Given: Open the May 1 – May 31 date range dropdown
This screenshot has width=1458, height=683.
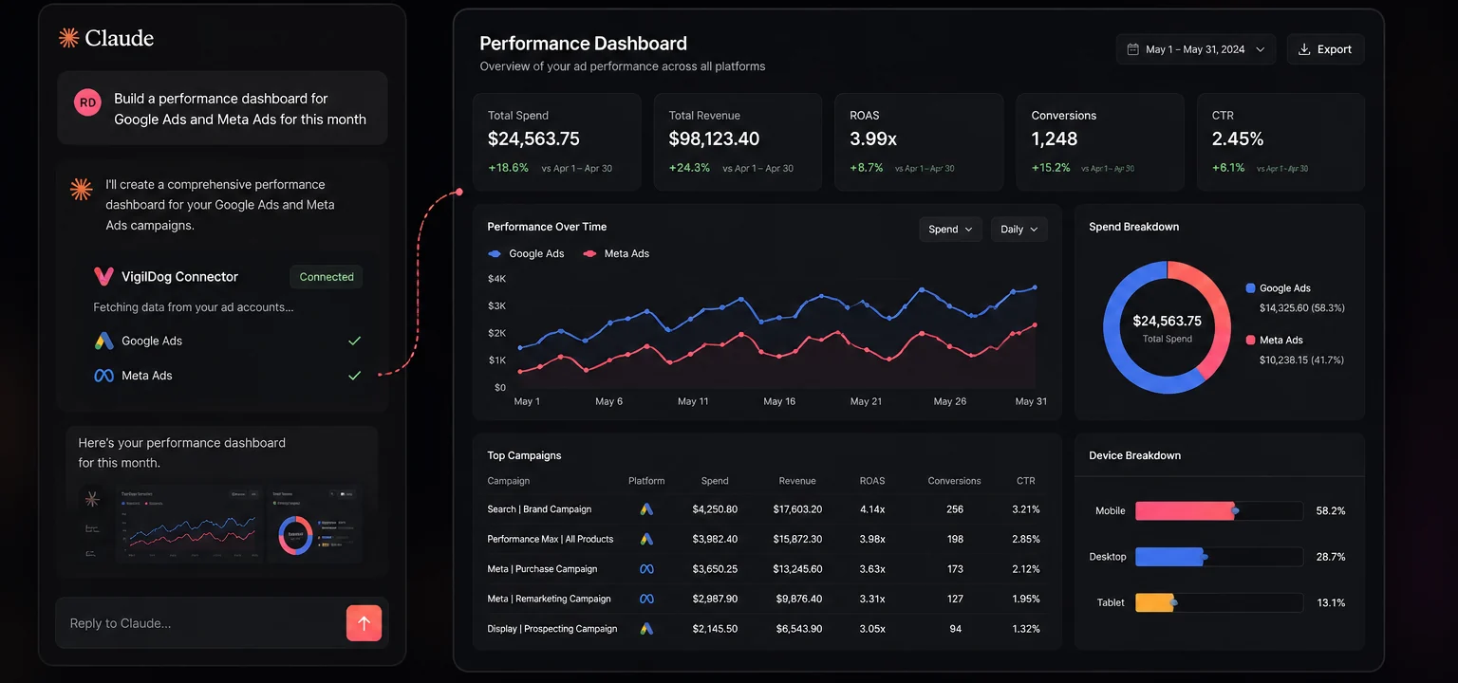Looking at the screenshot, I should click(1196, 49).
